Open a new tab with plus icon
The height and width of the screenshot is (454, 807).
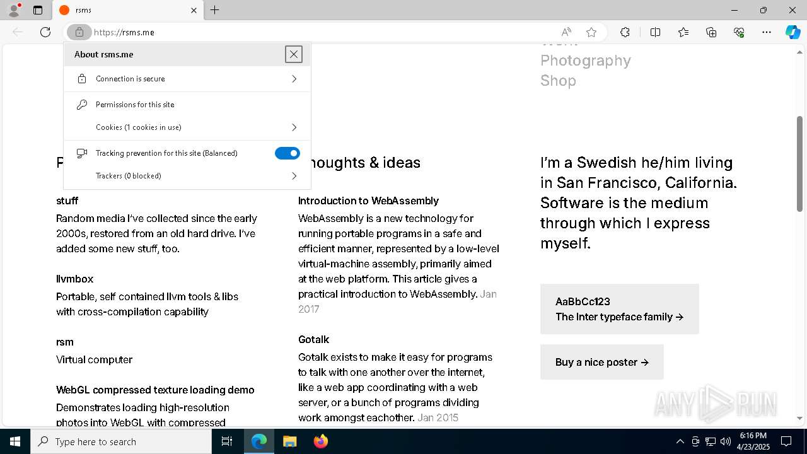(215, 10)
